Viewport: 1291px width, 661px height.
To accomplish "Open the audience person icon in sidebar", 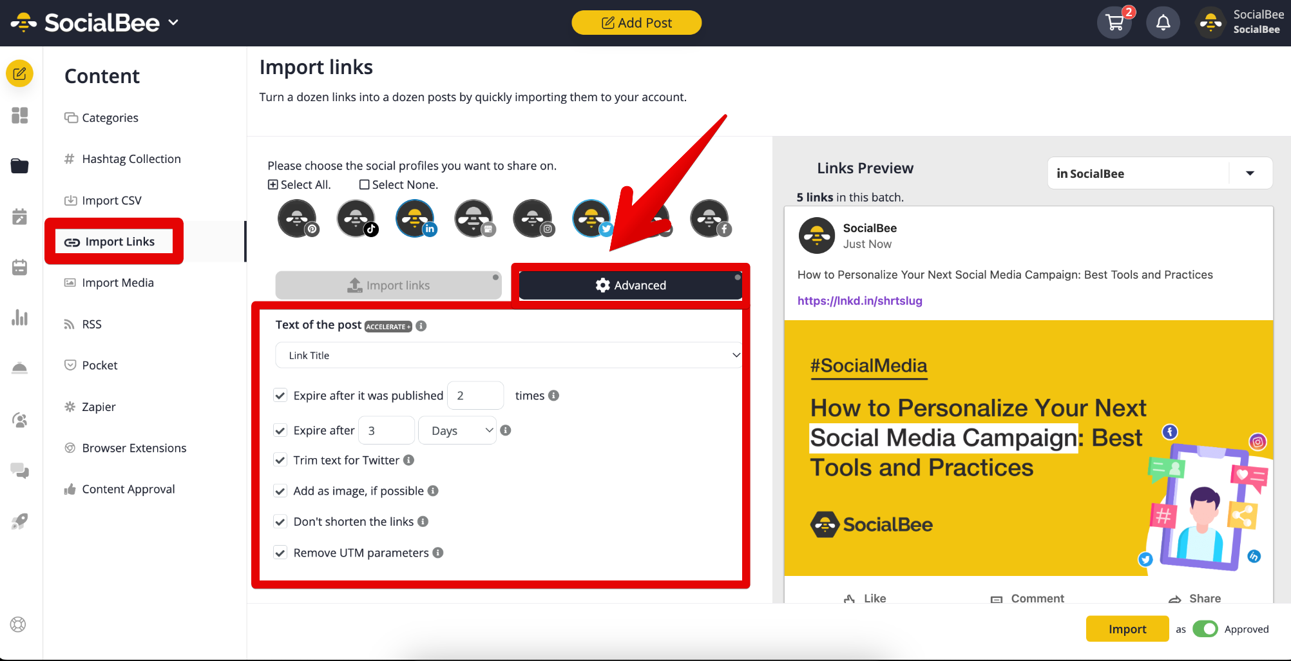I will [20, 420].
